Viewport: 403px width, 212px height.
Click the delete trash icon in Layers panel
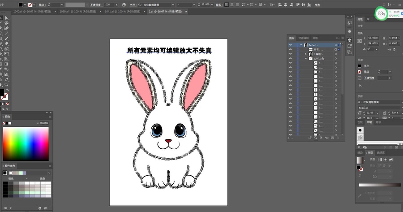(x=338, y=138)
